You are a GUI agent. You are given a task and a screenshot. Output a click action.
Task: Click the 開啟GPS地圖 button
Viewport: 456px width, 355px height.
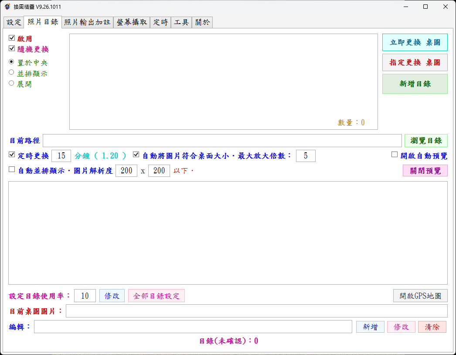tap(420, 296)
